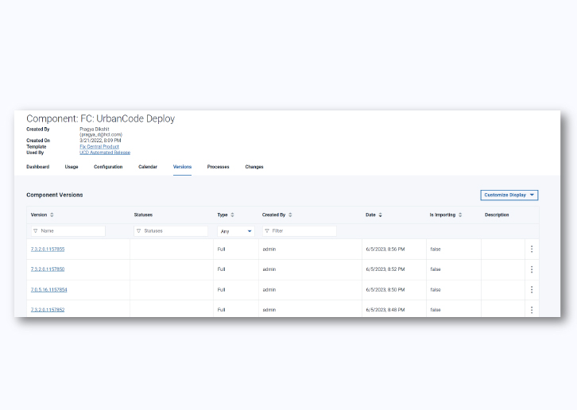
Task: Switch to the Dashboard tab
Action: point(37,167)
